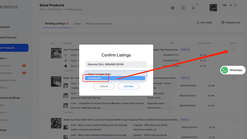Expand Payments & Billings sidebar section
This screenshot has width=247, height=139.
[x=11, y=98]
